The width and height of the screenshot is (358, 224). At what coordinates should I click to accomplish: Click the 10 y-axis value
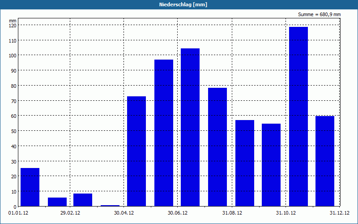click(14, 192)
